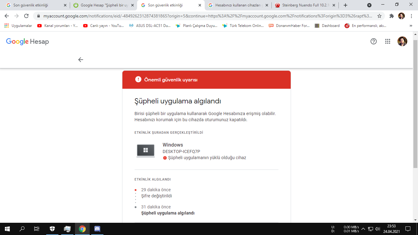
Task: Open the ASUS DSL-AC51 bookmark
Action: pos(150,26)
